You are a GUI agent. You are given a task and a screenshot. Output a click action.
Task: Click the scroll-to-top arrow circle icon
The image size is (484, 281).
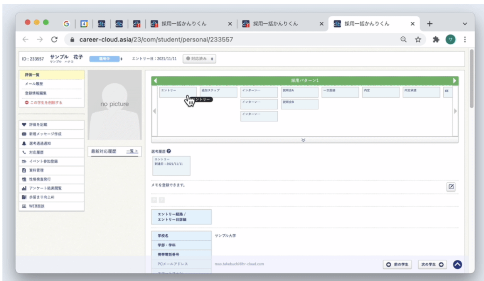tap(457, 264)
